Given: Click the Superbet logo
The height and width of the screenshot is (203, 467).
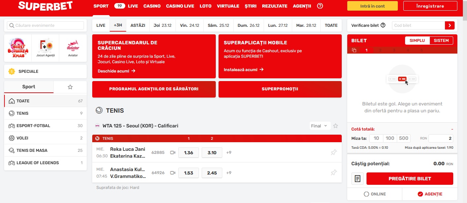Looking at the screenshot, I should (45, 6).
